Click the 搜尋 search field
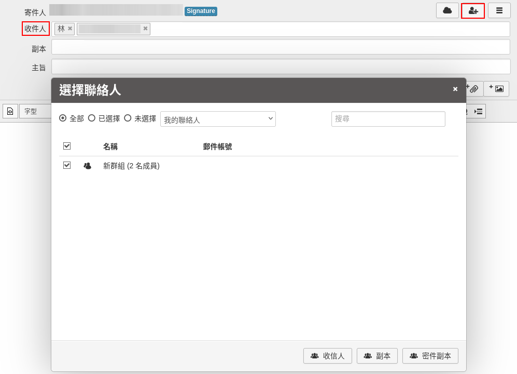This screenshot has height=374, width=517. (388, 119)
